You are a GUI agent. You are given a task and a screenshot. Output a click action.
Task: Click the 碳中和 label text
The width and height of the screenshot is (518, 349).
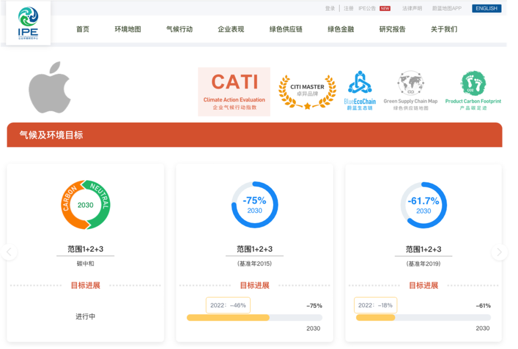85,264
